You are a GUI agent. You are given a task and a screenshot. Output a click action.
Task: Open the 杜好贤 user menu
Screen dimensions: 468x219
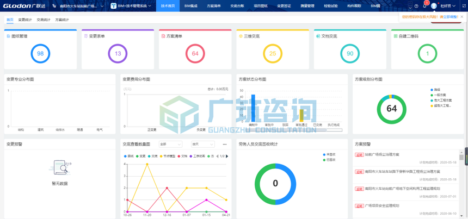(x=448, y=5)
